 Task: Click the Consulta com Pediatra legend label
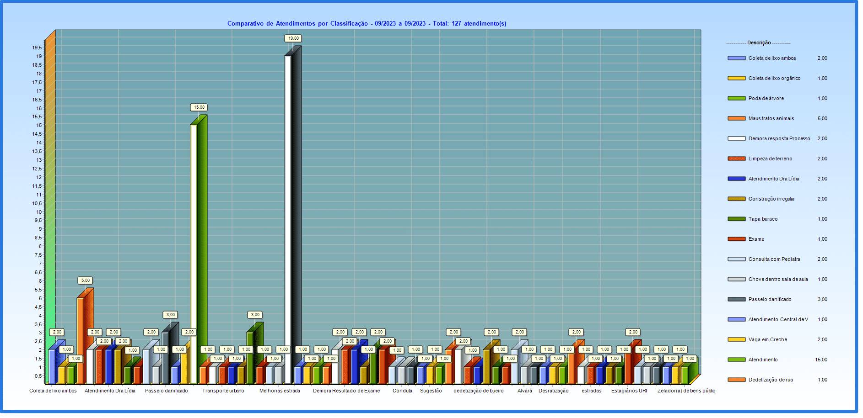774,259
